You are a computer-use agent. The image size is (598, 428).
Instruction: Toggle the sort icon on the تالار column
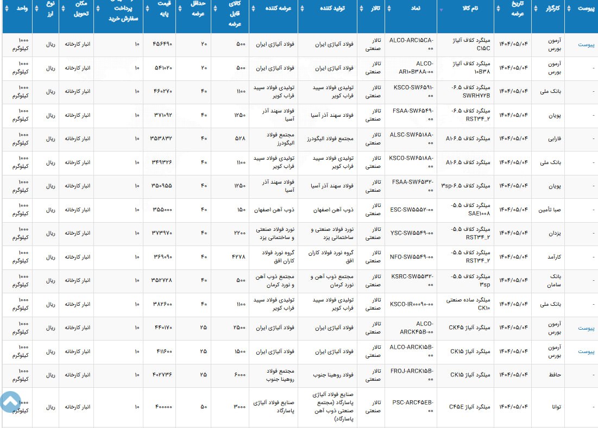pyautogui.click(x=361, y=8)
